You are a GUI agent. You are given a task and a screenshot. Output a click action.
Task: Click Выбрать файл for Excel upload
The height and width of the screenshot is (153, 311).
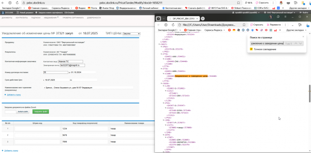[x=23, y=112]
